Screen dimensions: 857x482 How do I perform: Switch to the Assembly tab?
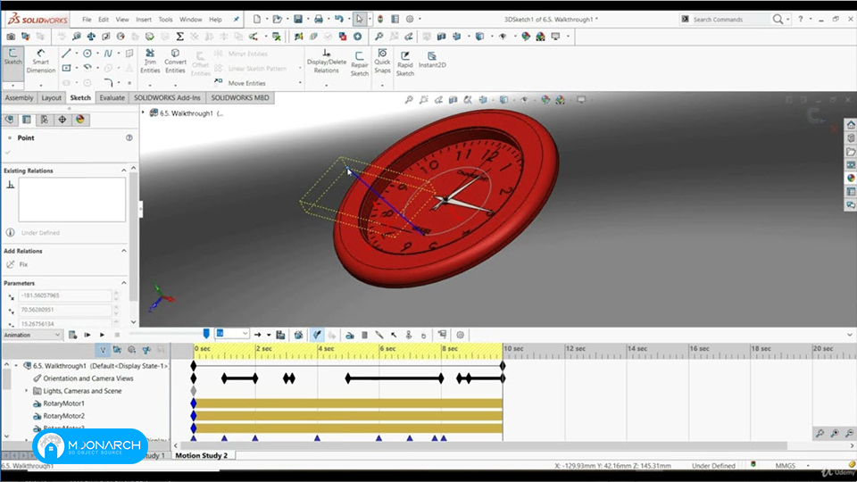19,98
